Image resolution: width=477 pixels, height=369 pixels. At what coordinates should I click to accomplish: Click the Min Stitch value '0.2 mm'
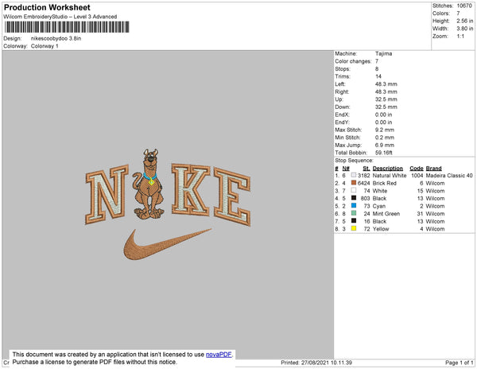[x=385, y=138]
